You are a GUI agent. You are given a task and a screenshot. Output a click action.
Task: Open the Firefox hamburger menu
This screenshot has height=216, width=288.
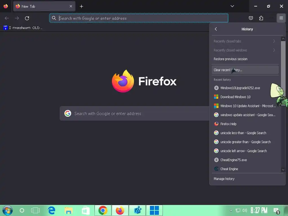coord(281,18)
